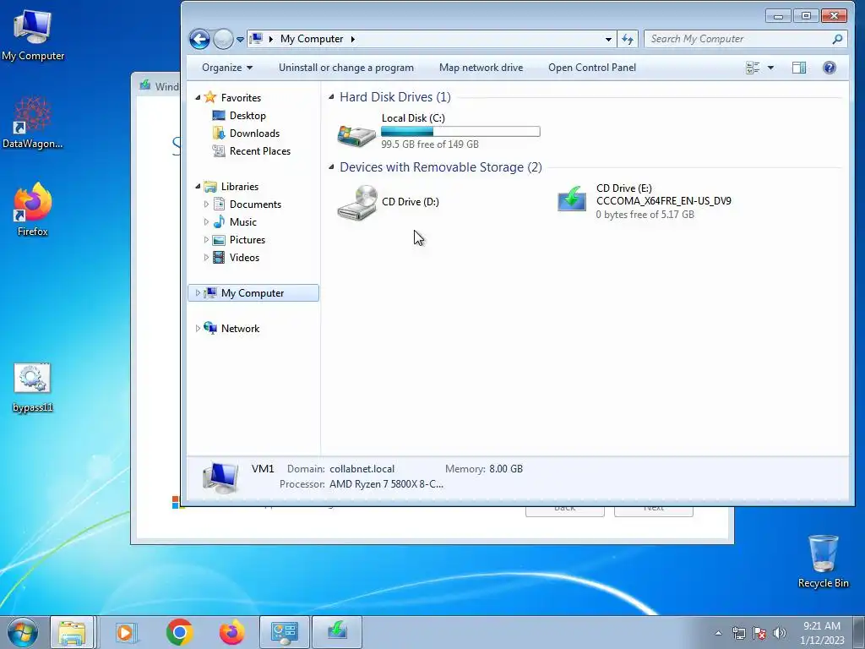Viewport: 865px width, 649px height.
Task: Open the Action Center flag icon
Action: pos(759,633)
